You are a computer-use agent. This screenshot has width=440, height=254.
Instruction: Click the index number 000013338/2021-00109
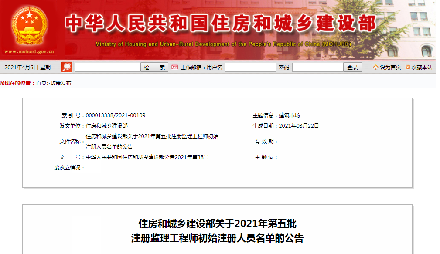[x=115, y=115]
